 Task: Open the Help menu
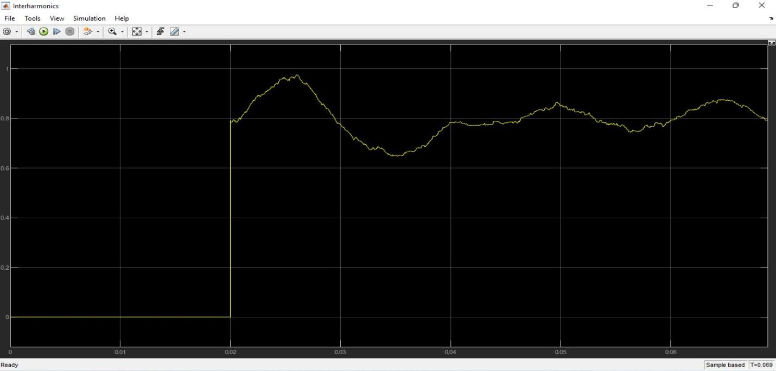pos(122,18)
